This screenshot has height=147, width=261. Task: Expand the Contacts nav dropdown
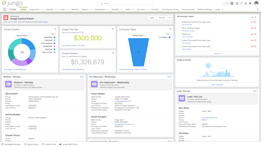(56, 9)
